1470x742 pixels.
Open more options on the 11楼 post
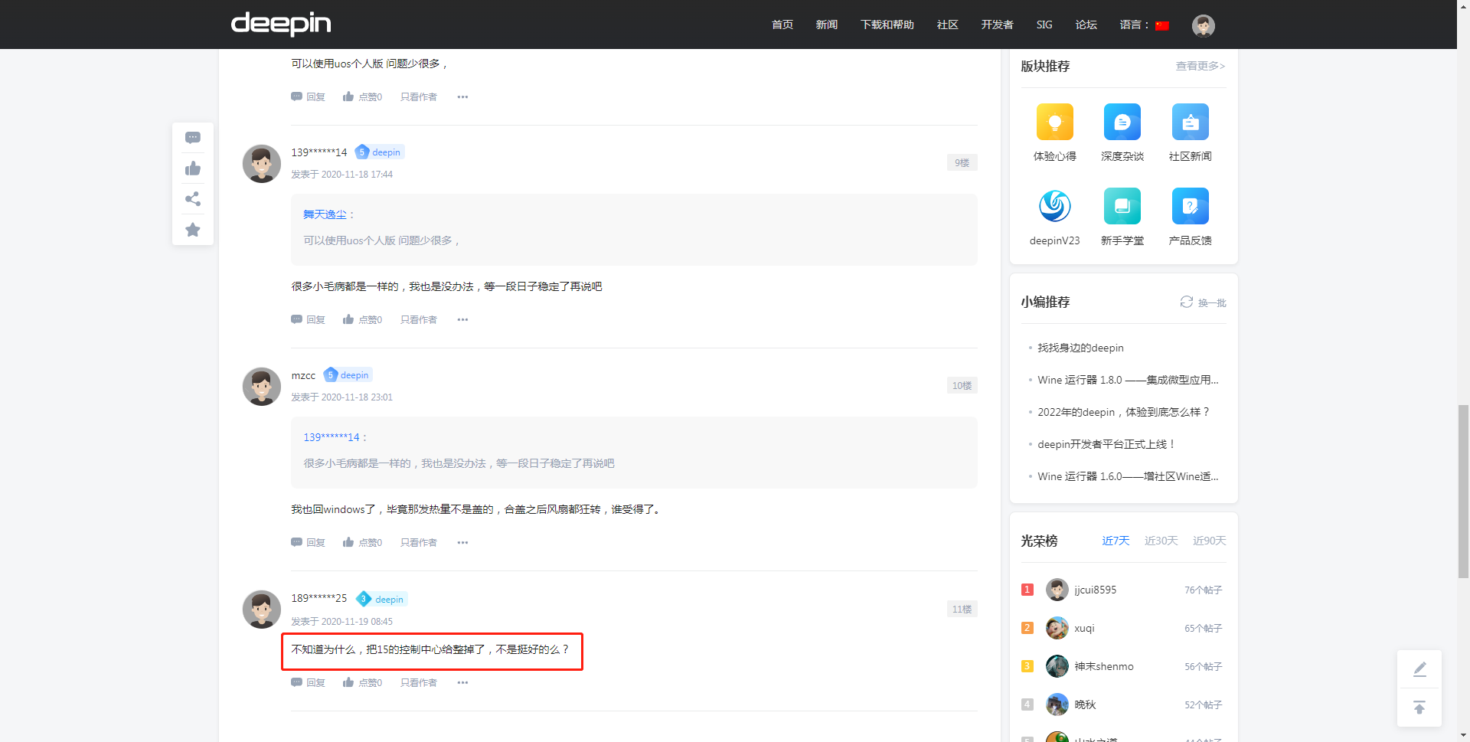(462, 683)
